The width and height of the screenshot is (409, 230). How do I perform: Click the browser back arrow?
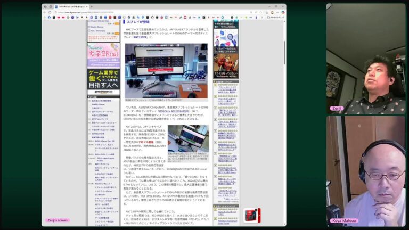pyautogui.click(x=45, y=12)
